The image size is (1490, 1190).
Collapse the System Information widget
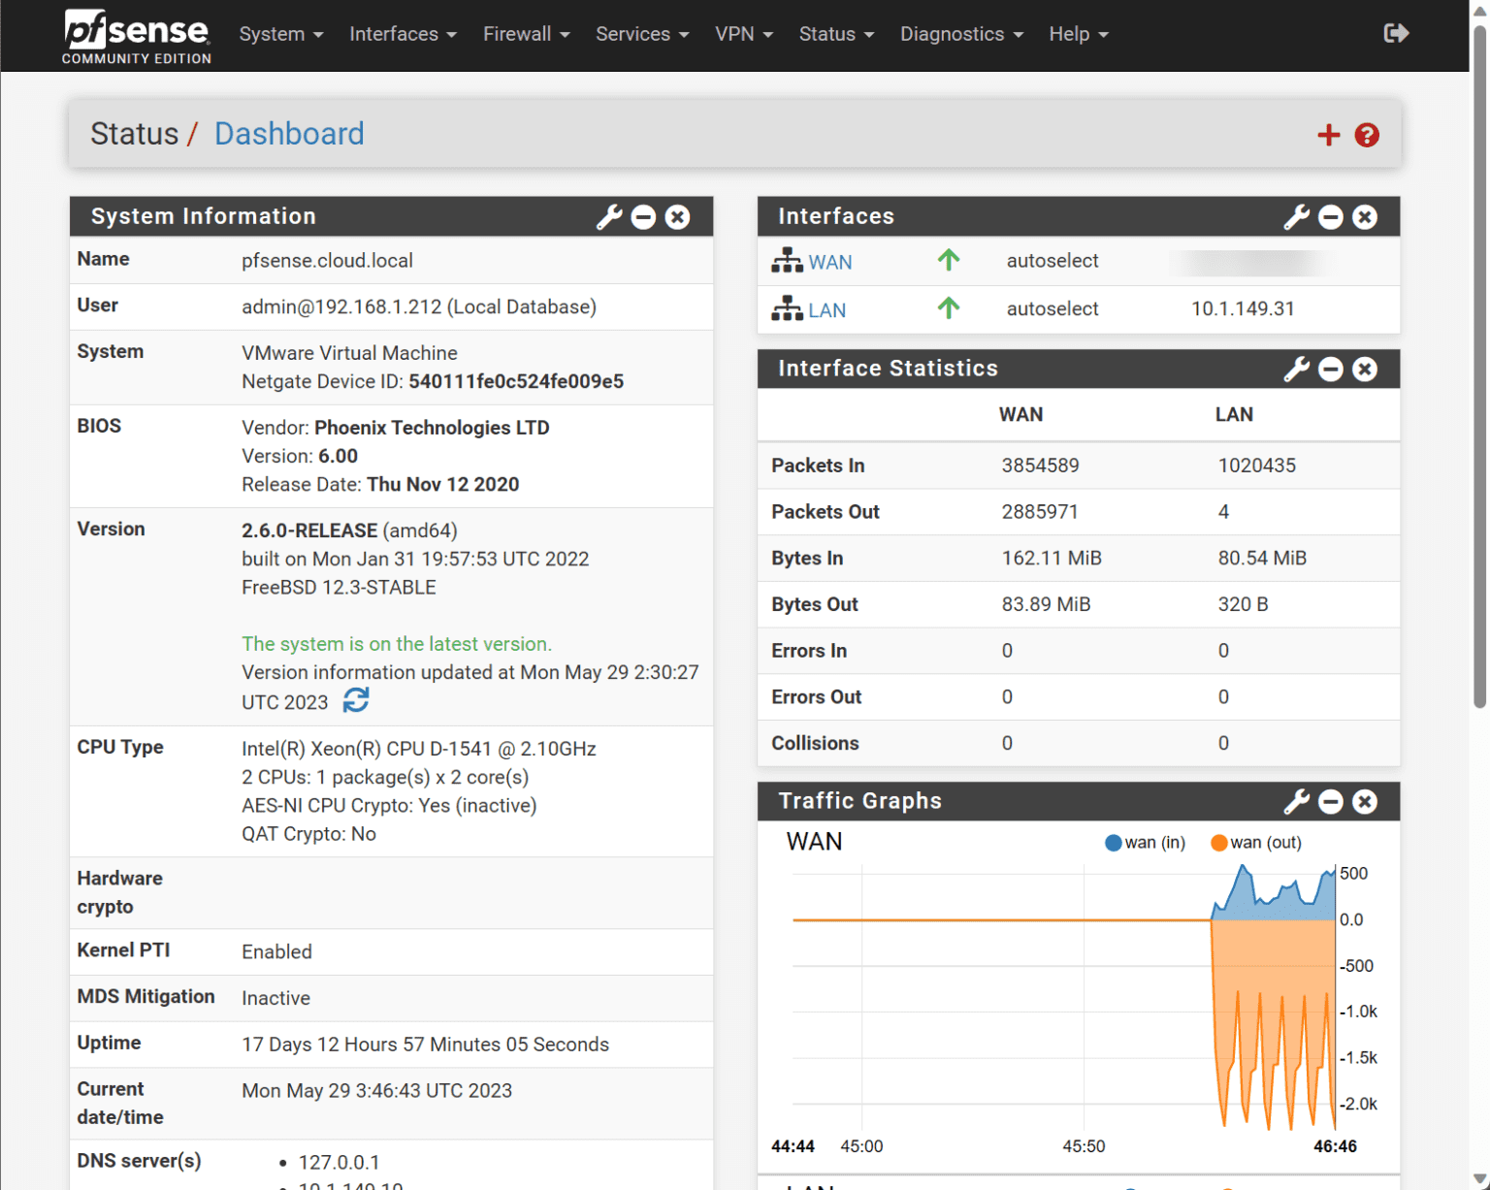[643, 216]
